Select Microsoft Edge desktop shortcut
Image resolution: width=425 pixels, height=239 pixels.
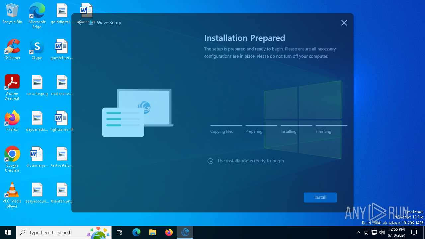coord(37,16)
